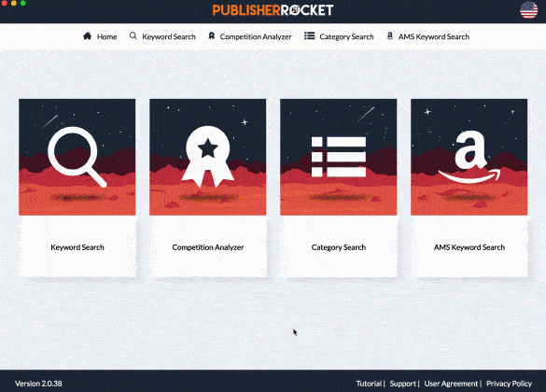Click the magnifier icon beside Keyword Search nav
The width and height of the screenshot is (546, 392).
[133, 35]
